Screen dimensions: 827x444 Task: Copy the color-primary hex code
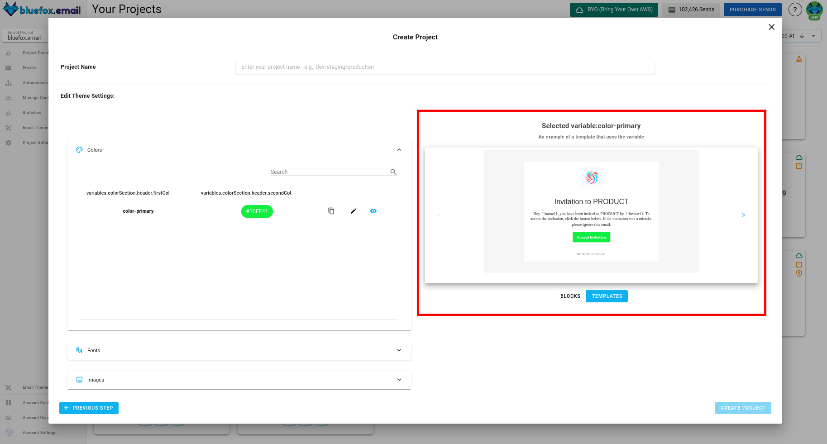point(331,211)
